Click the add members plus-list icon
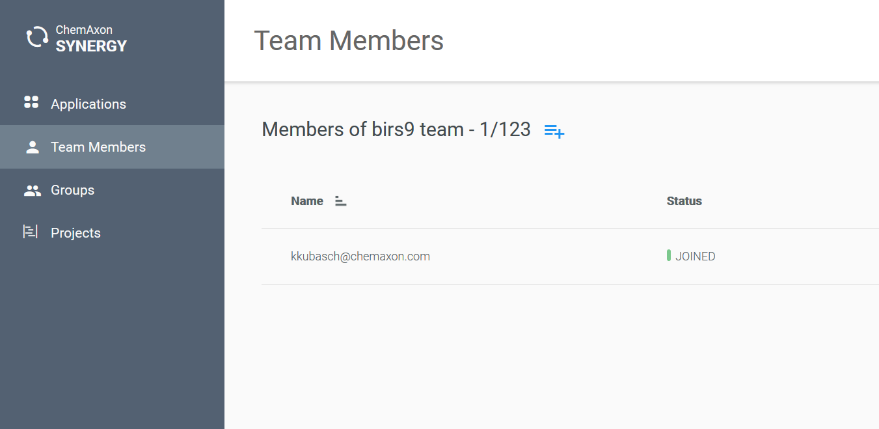This screenshot has width=879, height=429. coord(554,131)
